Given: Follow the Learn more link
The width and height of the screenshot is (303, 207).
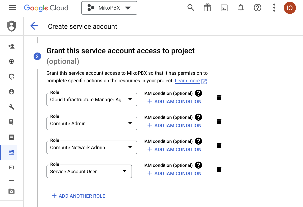Looking at the screenshot, I should click(187, 81).
